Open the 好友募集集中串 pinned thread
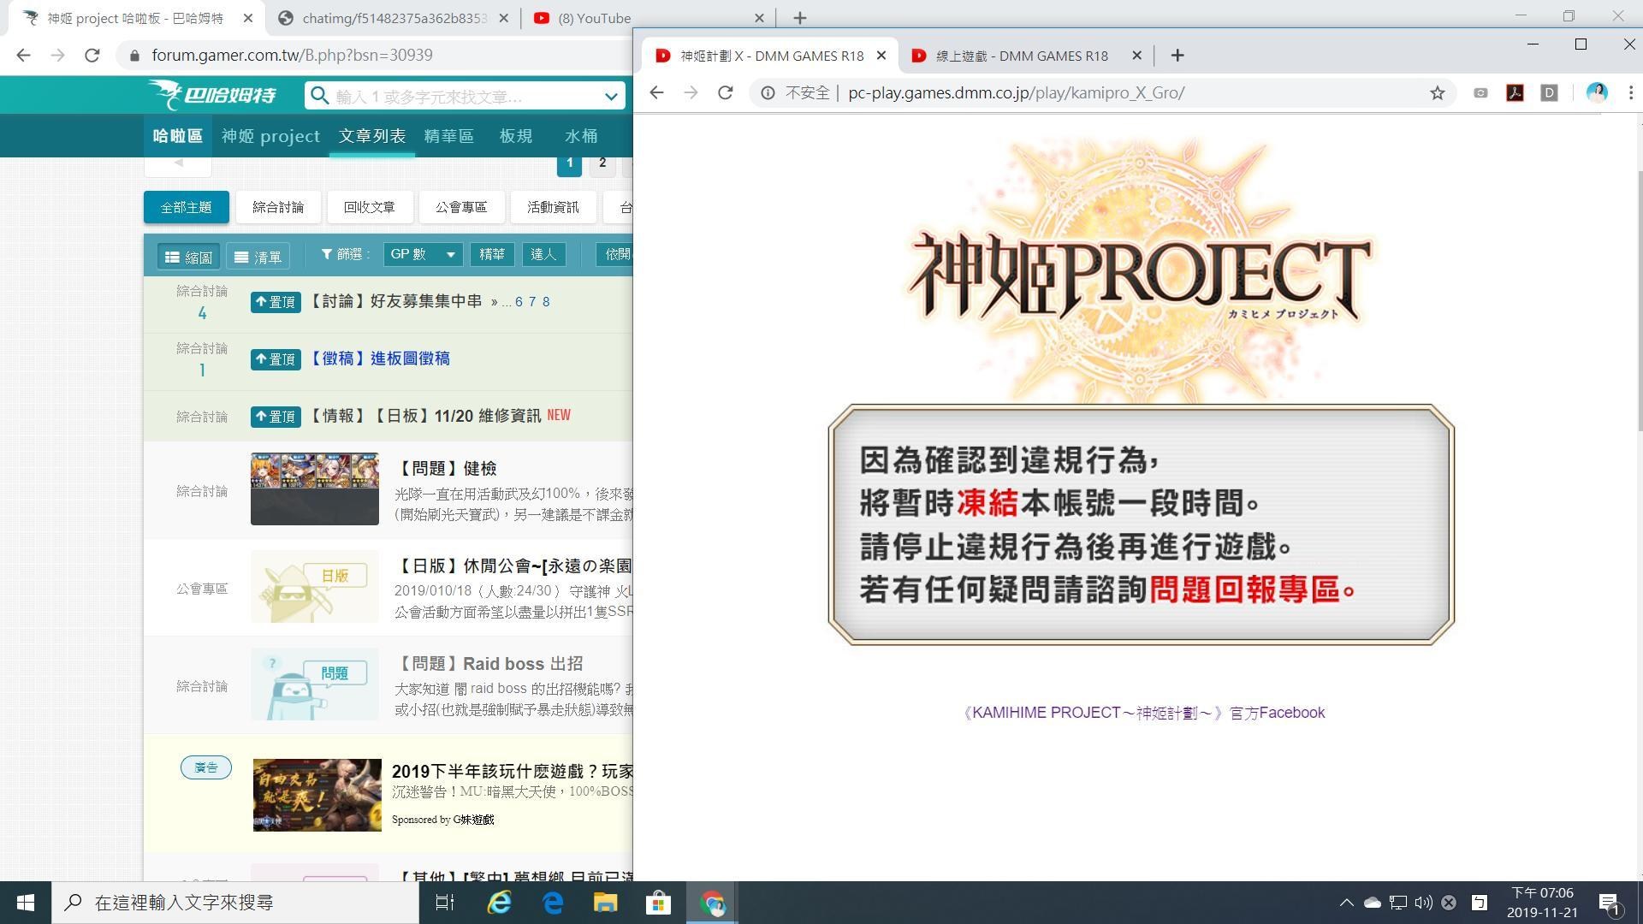The width and height of the screenshot is (1643, 924). coord(394,301)
